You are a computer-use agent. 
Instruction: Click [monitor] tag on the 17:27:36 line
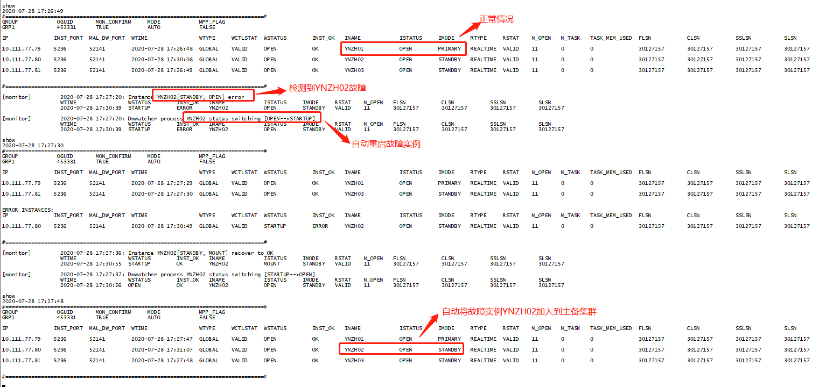point(17,253)
